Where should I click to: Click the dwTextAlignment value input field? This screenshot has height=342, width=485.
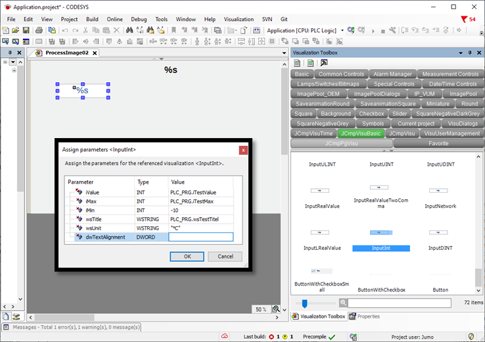coord(201,237)
